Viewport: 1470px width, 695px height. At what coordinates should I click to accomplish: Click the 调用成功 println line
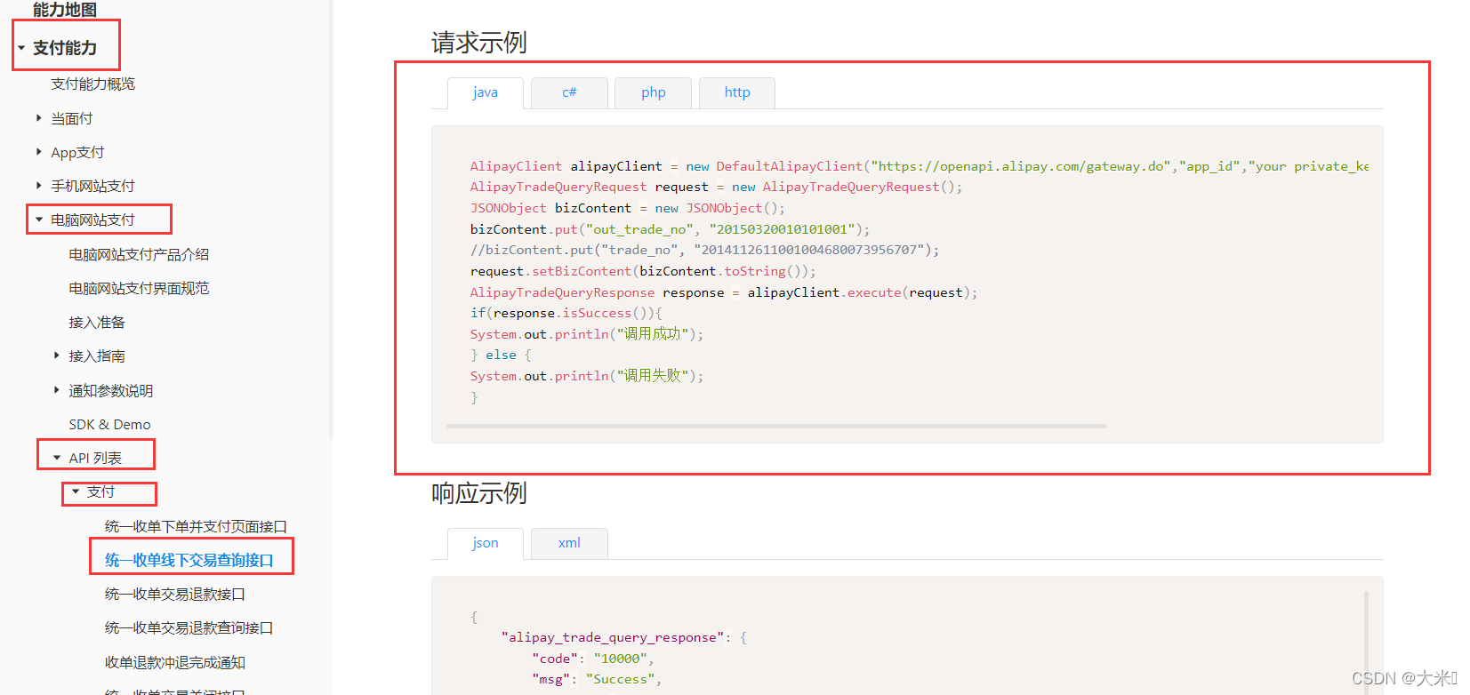pyautogui.click(x=587, y=334)
